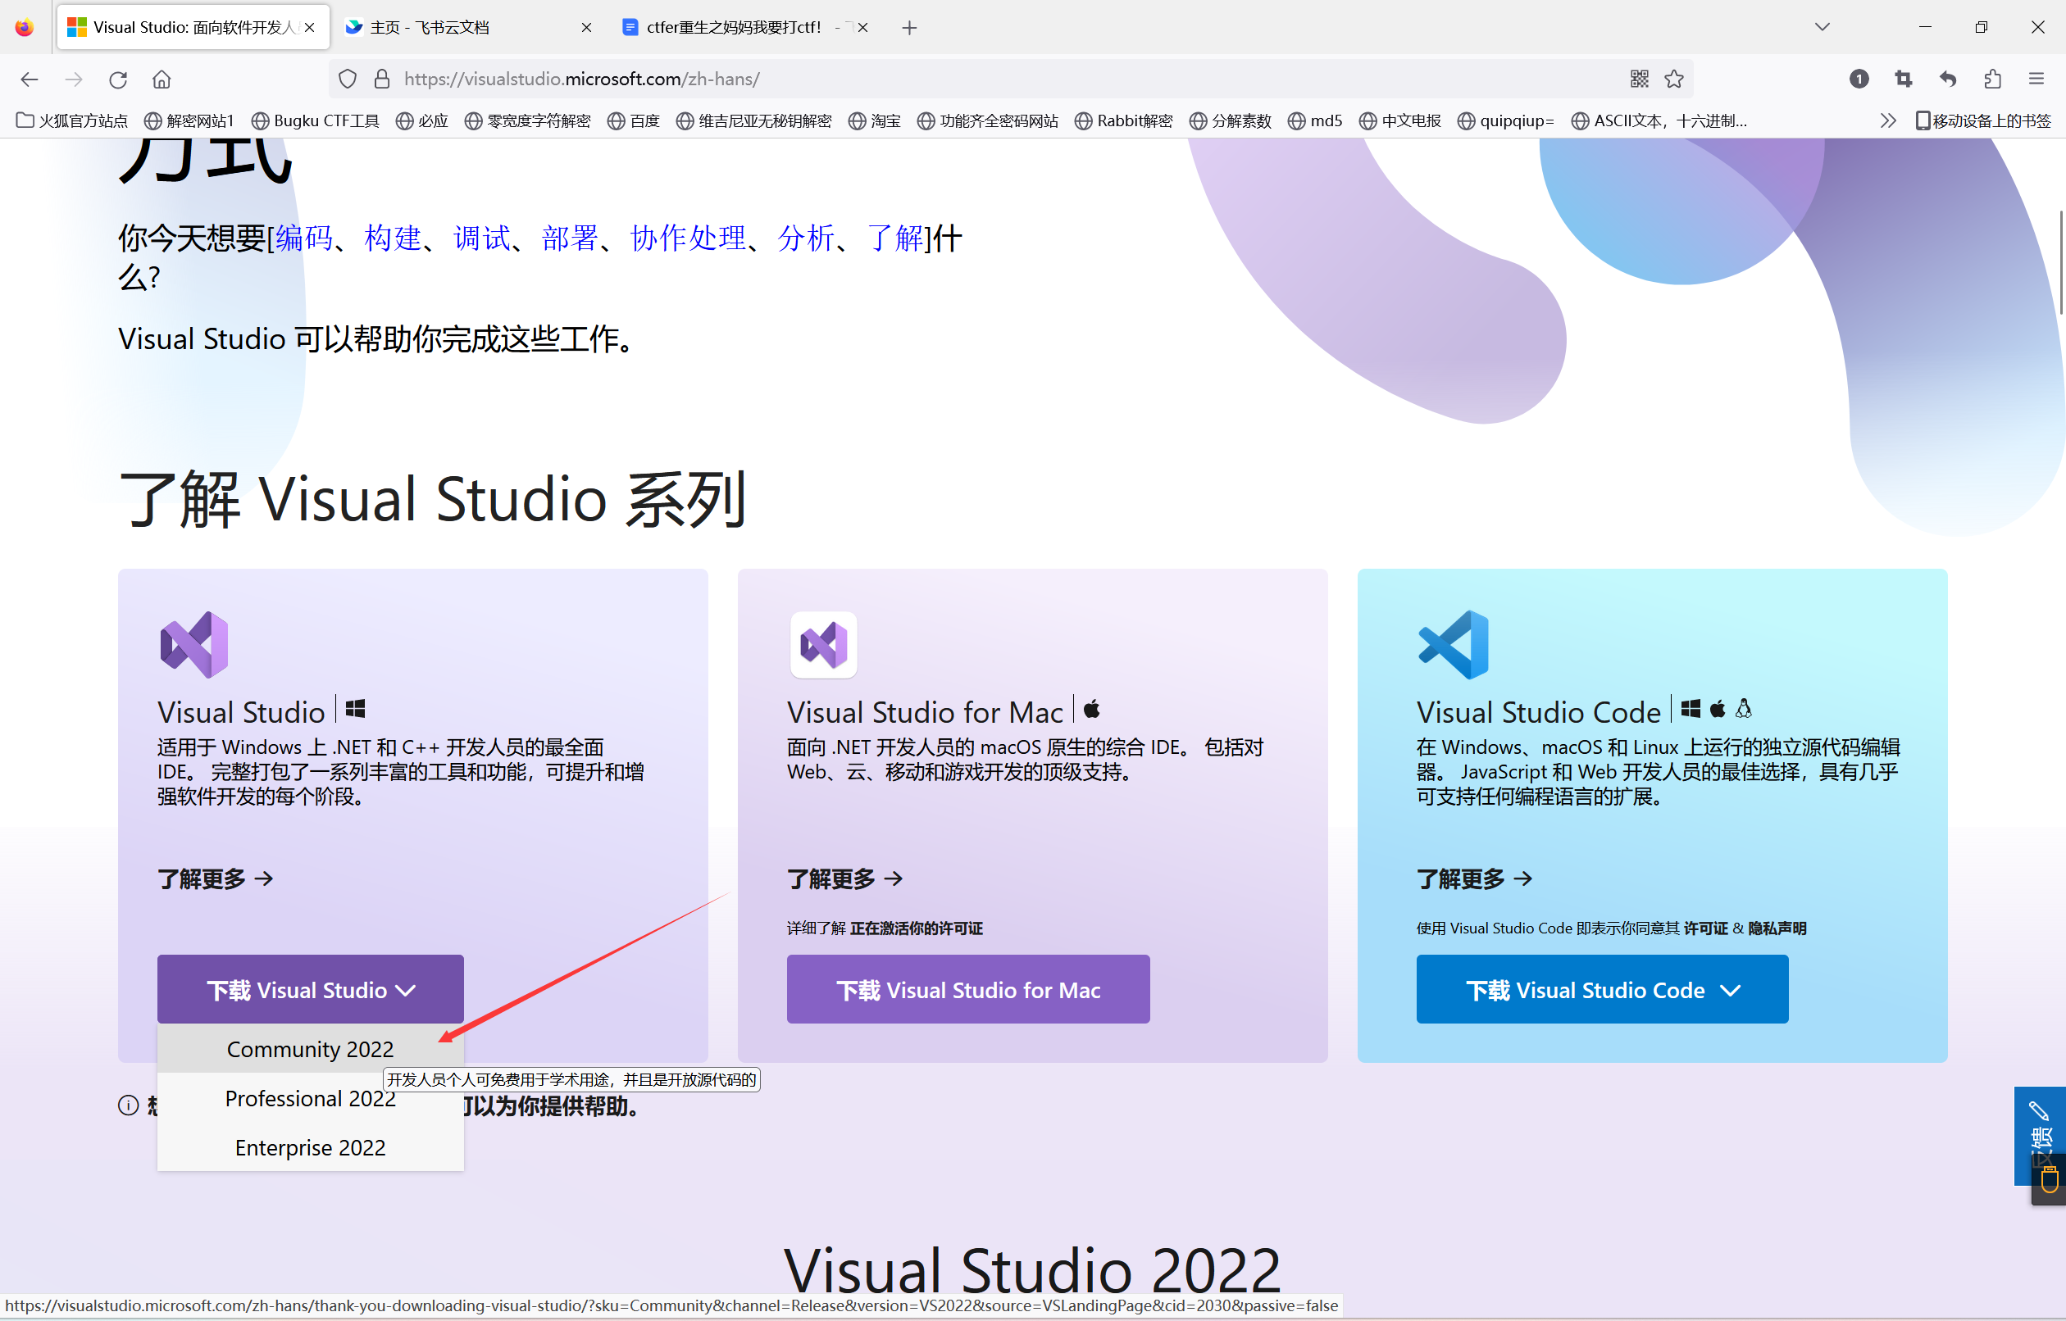Viewport: 2066px width, 1321px height.
Task: Click the forward navigation arrow
Action: pyautogui.click(x=74, y=79)
